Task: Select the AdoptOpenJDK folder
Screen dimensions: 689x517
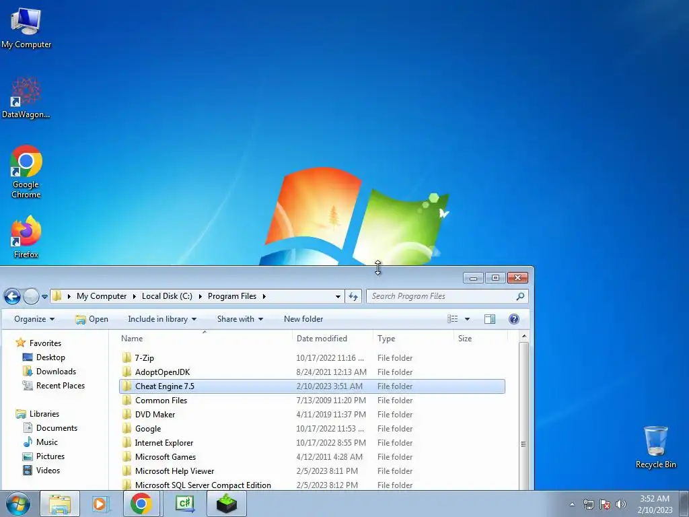Action: (x=312, y=372)
